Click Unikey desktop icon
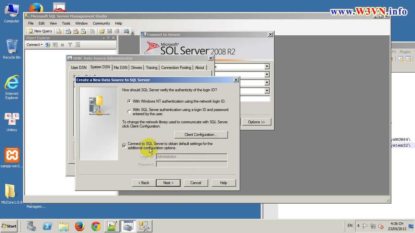 (x=12, y=122)
